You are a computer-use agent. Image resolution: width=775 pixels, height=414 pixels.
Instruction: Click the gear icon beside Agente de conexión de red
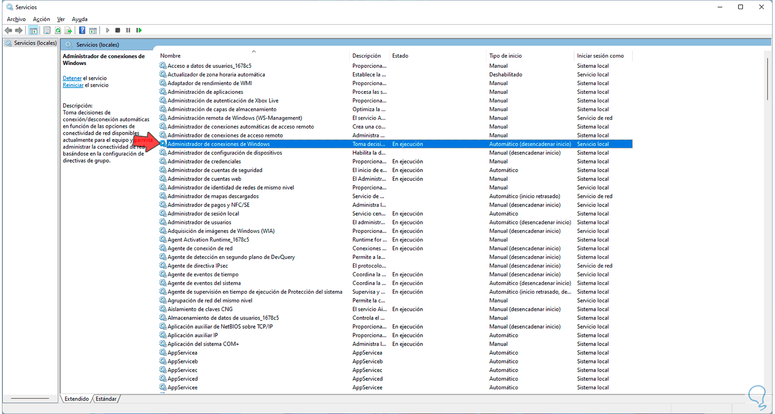point(163,248)
